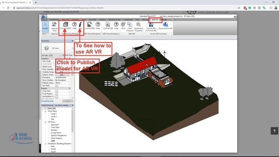279x157 pixels.
Task: Collapse the Extents section in Properties
Action: click(x=70, y=88)
